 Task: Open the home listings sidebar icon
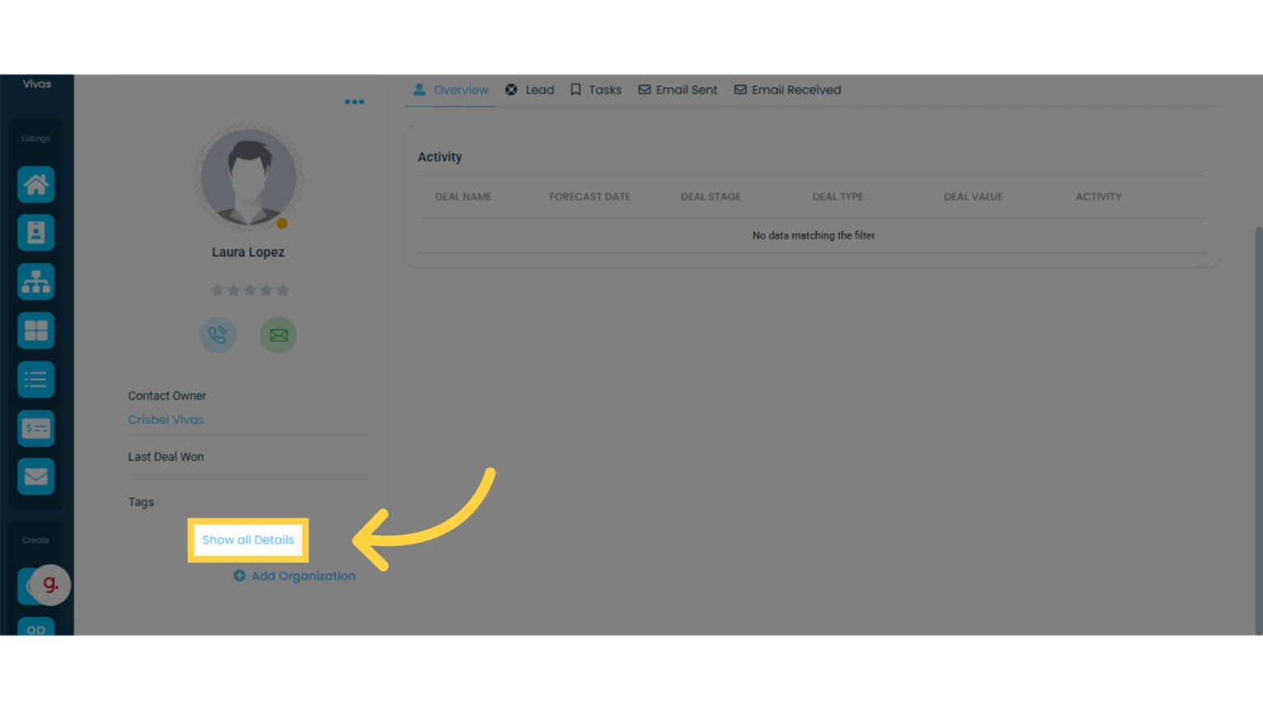tap(36, 184)
